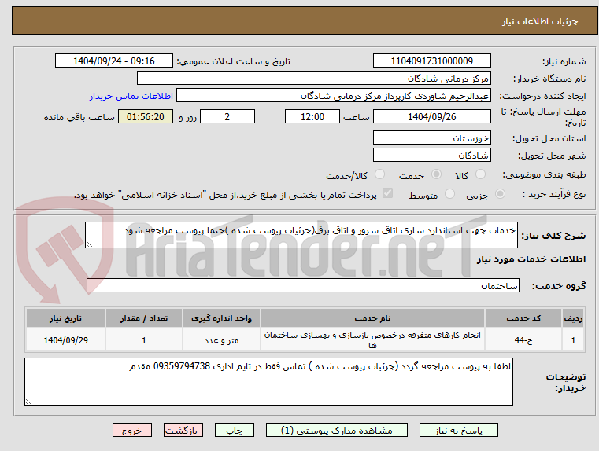Image resolution: width=599 pixels, height=451 pixels.
Task: Click the تعداد / مقدار column header
Action: pos(144,318)
